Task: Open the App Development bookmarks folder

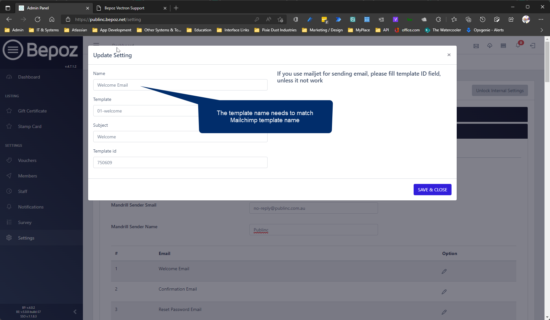Action: [112, 30]
